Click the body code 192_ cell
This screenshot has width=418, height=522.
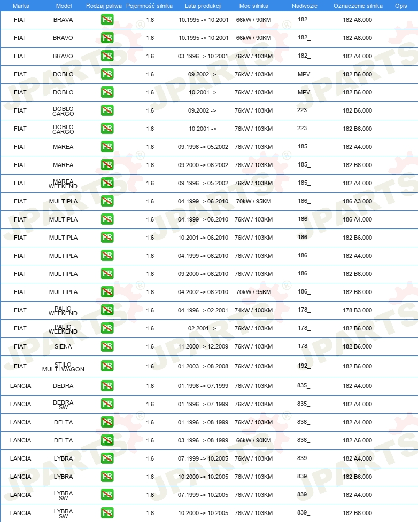(304, 366)
